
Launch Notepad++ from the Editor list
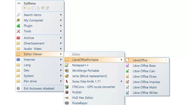click(x=94, y=65)
